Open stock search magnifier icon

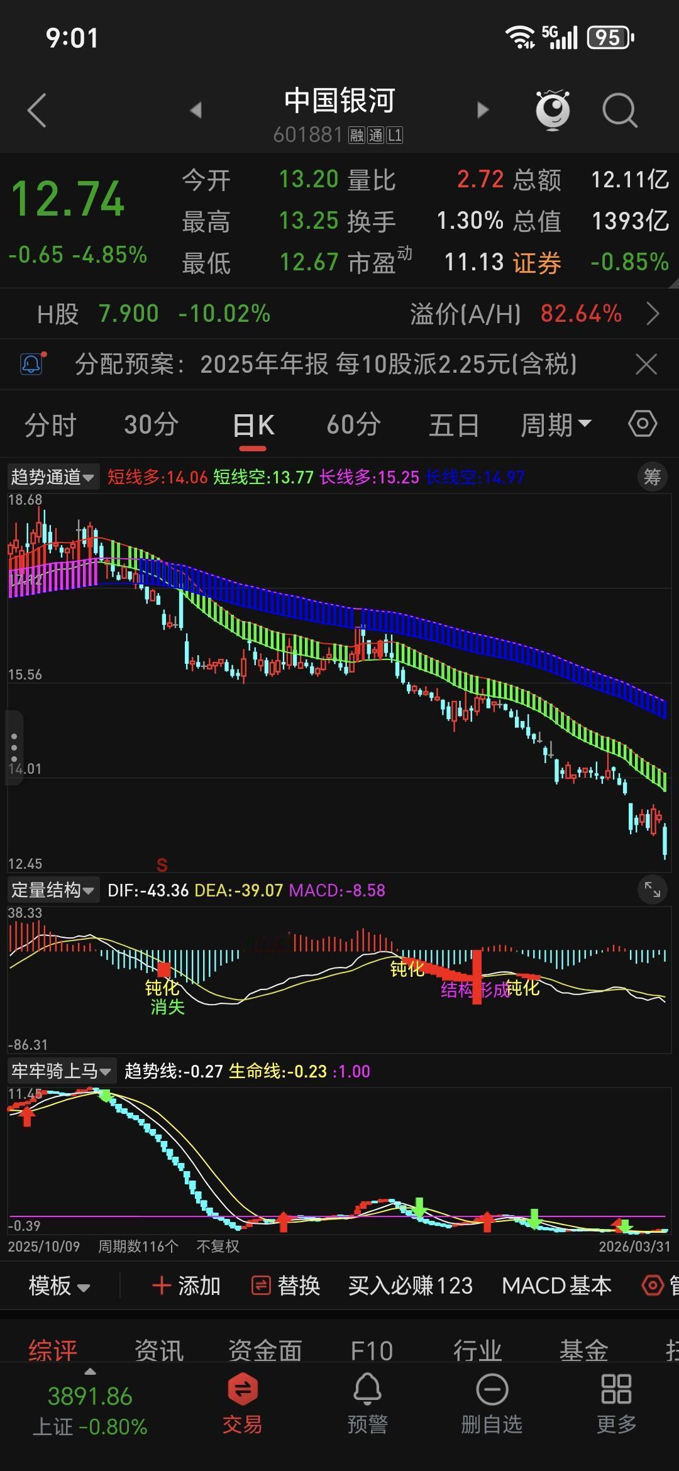[x=620, y=111]
